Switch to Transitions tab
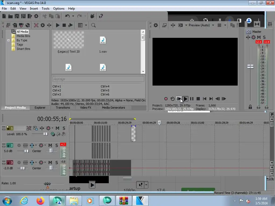This screenshot has width=275, height=206. (x=63, y=108)
